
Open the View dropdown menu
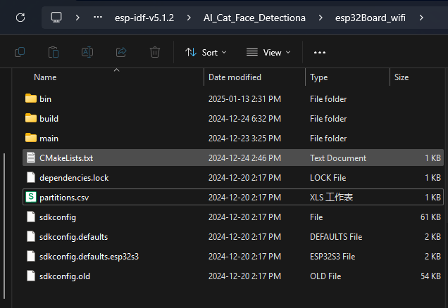(268, 53)
